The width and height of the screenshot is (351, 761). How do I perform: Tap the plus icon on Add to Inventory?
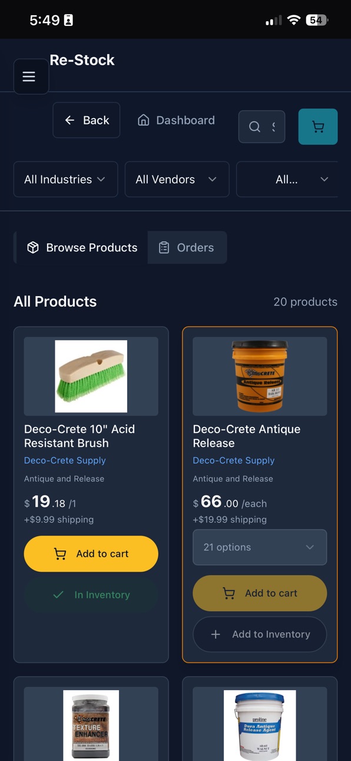pos(216,634)
